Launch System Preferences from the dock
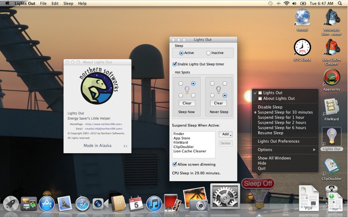This screenshot has height=217, width=348. pos(224,197)
